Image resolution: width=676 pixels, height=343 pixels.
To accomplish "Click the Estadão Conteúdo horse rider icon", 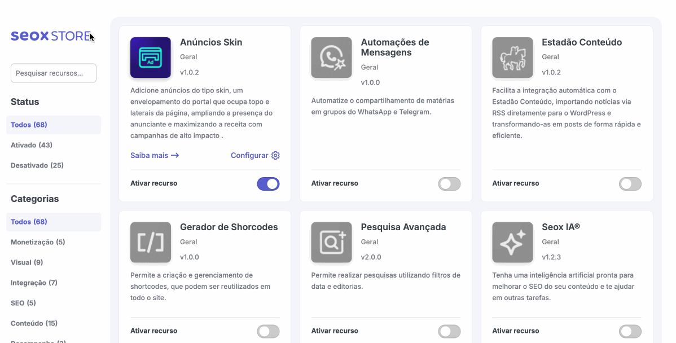I will pos(512,58).
